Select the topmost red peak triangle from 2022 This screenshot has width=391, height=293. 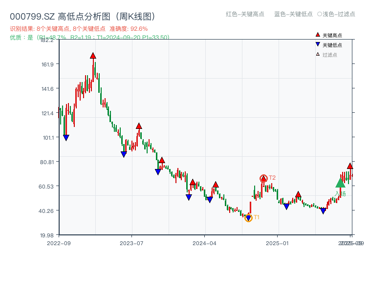coord(93,55)
